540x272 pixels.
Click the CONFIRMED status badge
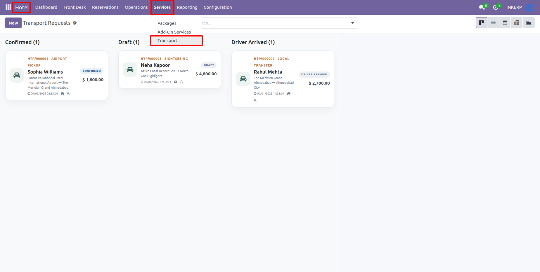92,71
